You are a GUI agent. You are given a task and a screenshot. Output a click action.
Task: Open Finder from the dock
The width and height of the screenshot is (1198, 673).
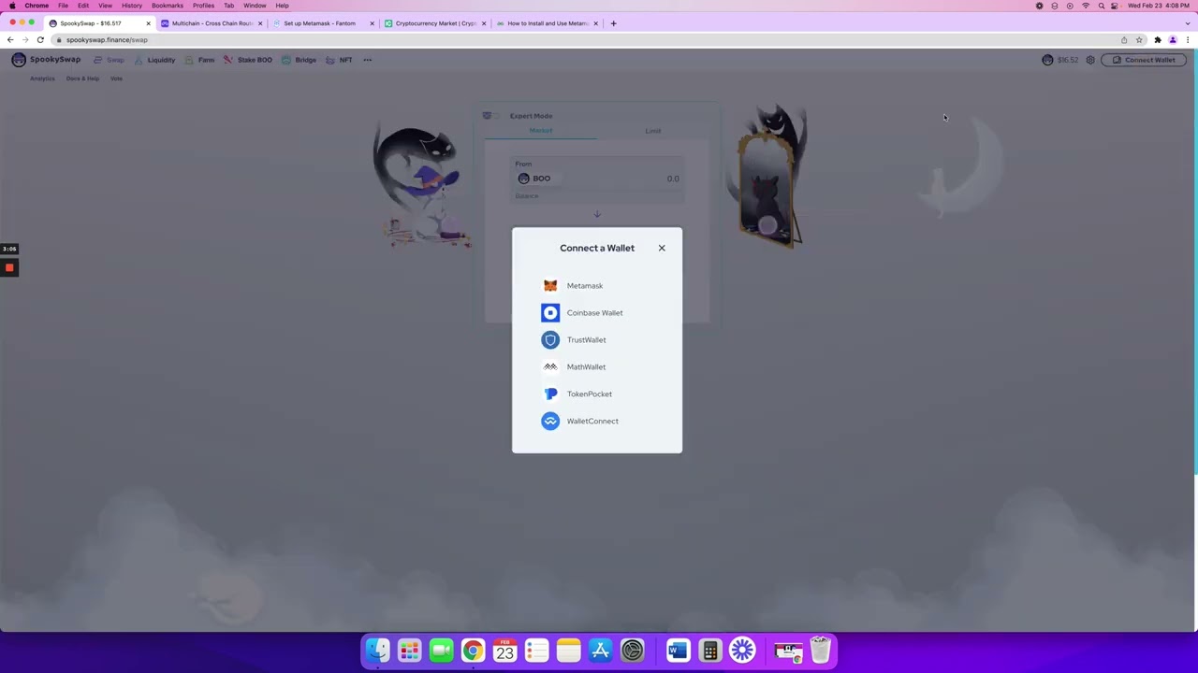pyautogui.click(x=378, y=651)
